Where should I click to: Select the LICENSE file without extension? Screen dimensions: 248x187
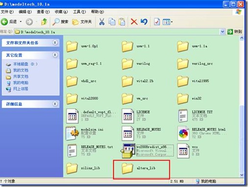tap(136, 116)
